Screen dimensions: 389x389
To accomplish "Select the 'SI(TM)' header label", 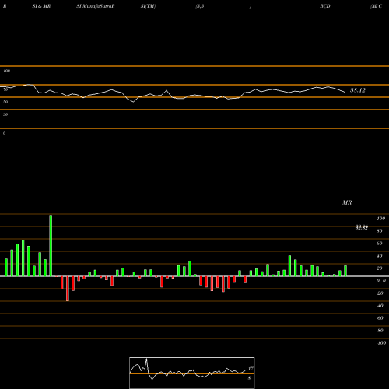I will tap(148, 6).
